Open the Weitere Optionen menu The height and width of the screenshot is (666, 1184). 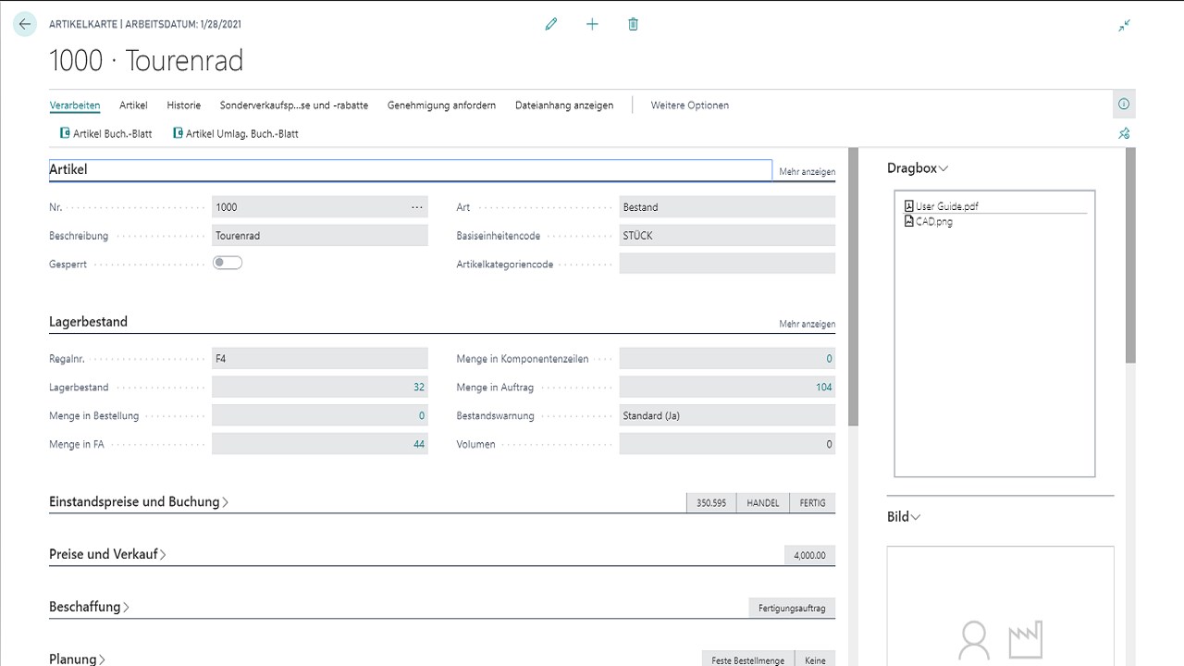tap(689, 105)
